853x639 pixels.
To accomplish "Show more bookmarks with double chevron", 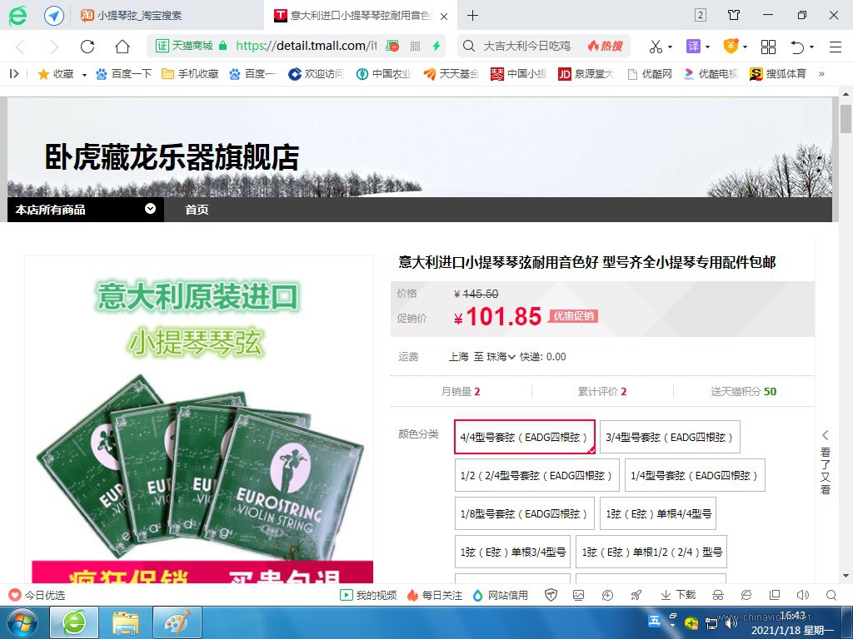I will click(x=821, y=74).
